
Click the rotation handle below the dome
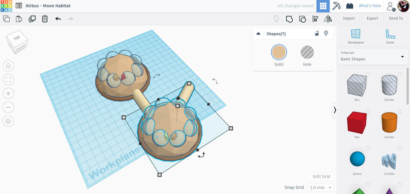201,155
